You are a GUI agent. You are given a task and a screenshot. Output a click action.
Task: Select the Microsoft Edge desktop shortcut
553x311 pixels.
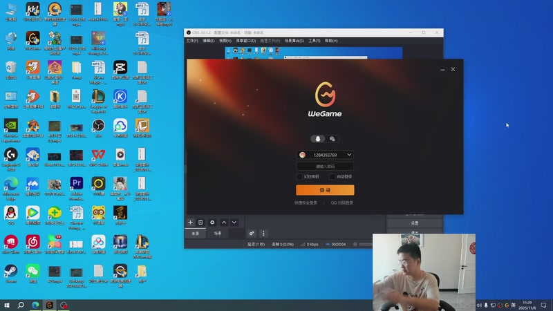(x=11, y=189)
